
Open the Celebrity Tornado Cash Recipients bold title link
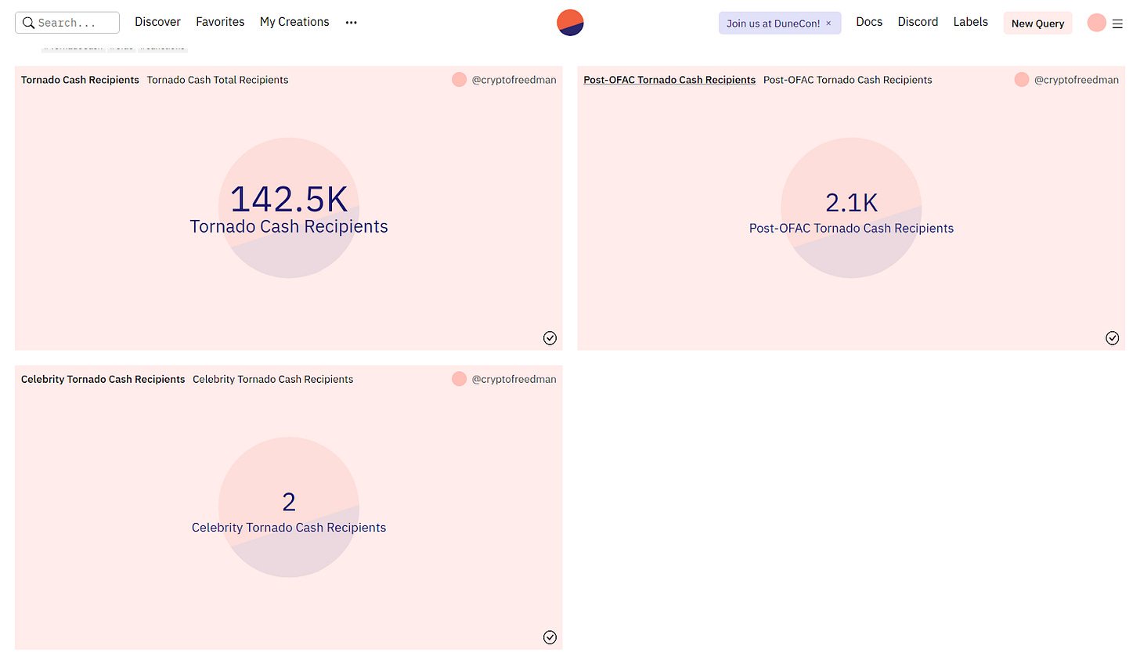[x=103, y=379]
